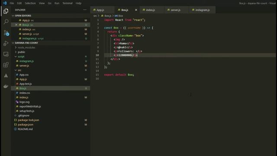This screenshot has height=156, width=277.
Task: Open server.js under script folder
Action: [x=51, y=65]
